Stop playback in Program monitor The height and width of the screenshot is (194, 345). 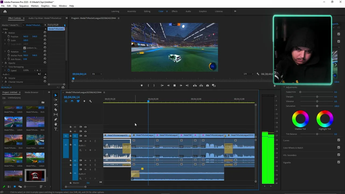(174, 85)
